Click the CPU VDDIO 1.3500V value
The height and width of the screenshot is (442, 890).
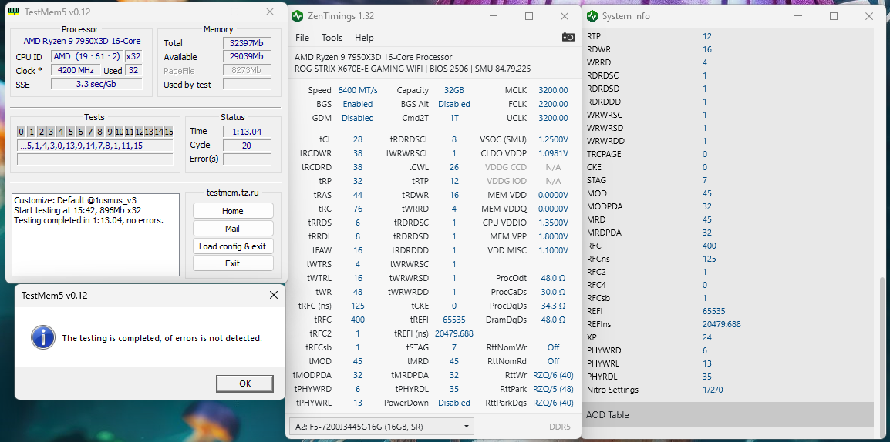(x=553, y=223)
